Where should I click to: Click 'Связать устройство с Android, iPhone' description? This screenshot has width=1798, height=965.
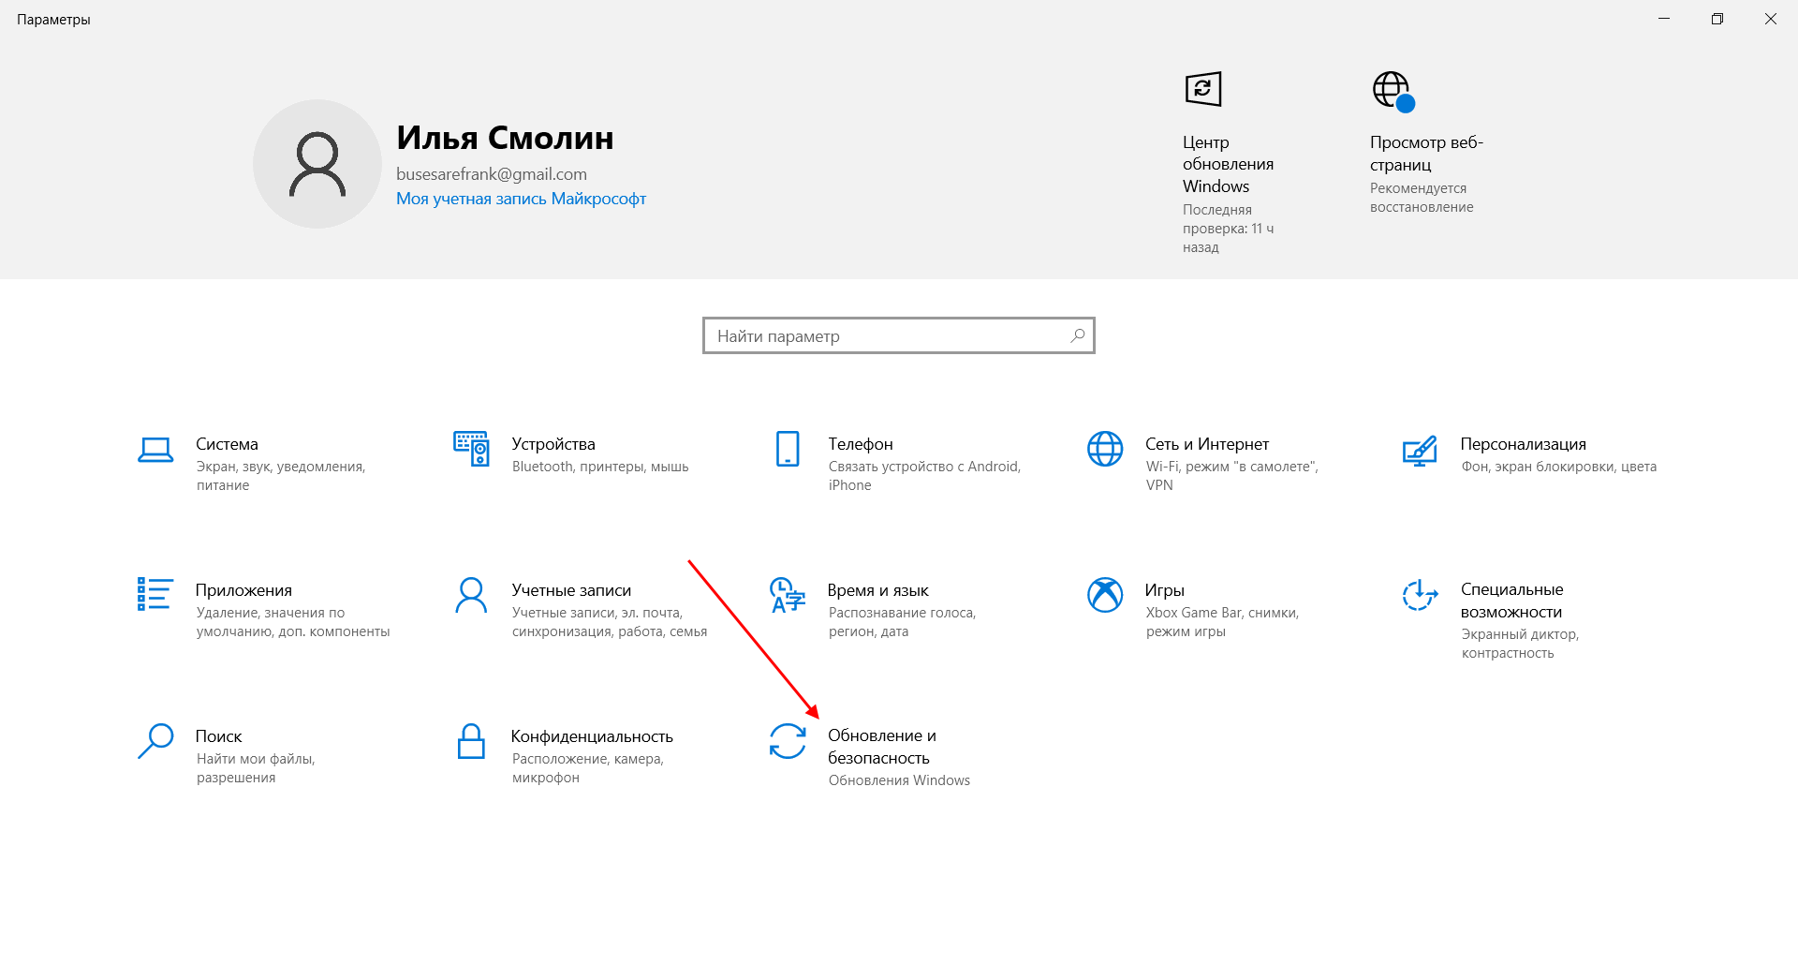pyautogui.click(x=924, y=476)
